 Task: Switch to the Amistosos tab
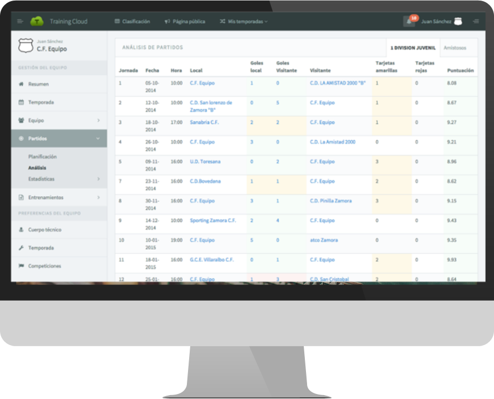tap(455, 48)
